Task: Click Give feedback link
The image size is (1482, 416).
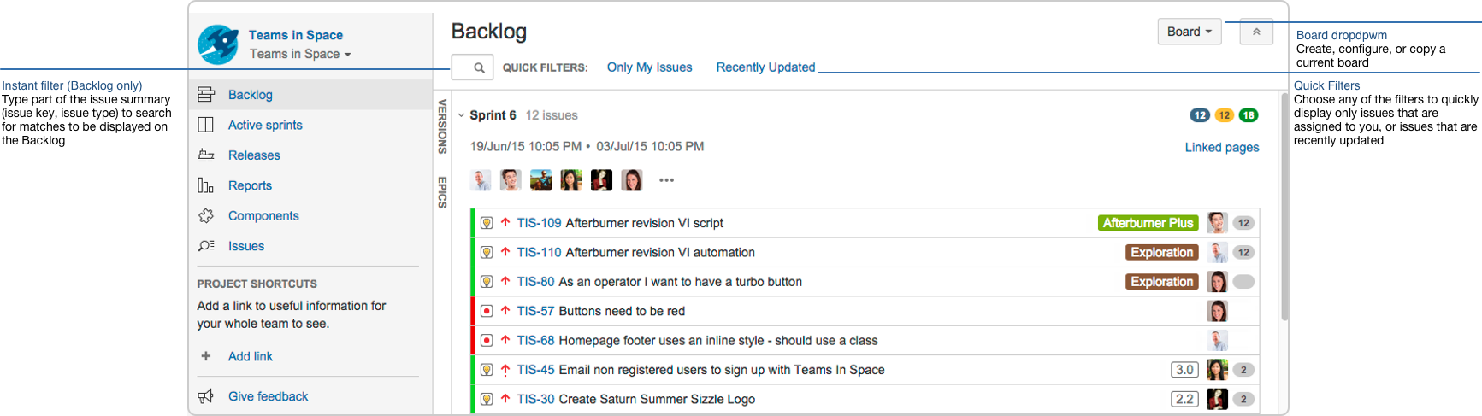Action: 269,396
